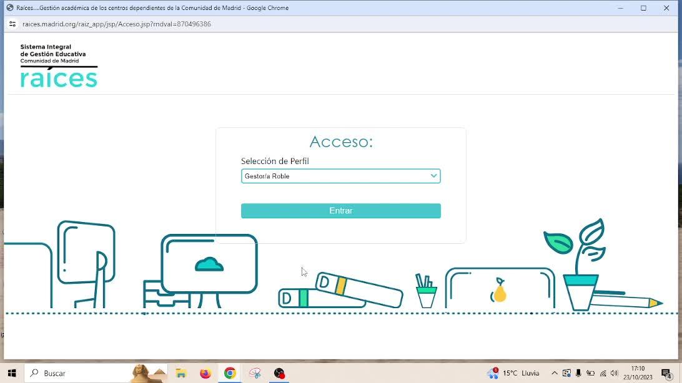Show hidden system tray icons
682x383 pixels.
[555, 373]
